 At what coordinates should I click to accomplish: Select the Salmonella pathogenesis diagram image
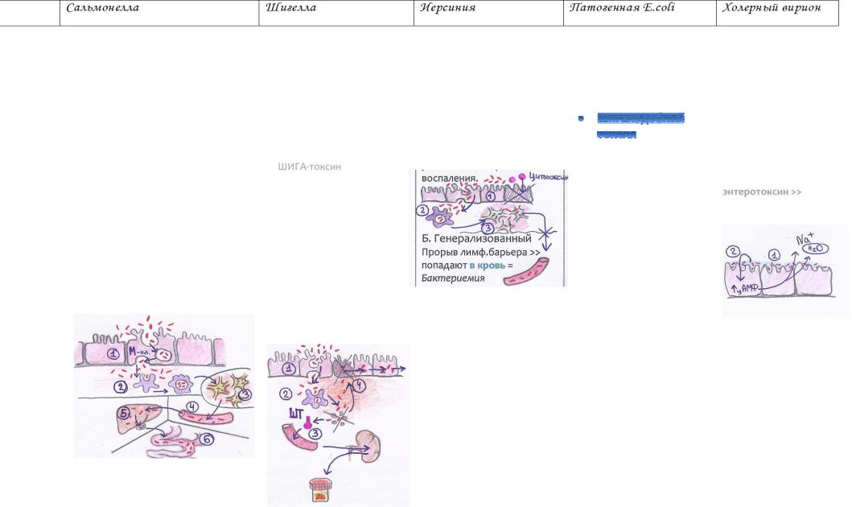click(x=164, y=385)
